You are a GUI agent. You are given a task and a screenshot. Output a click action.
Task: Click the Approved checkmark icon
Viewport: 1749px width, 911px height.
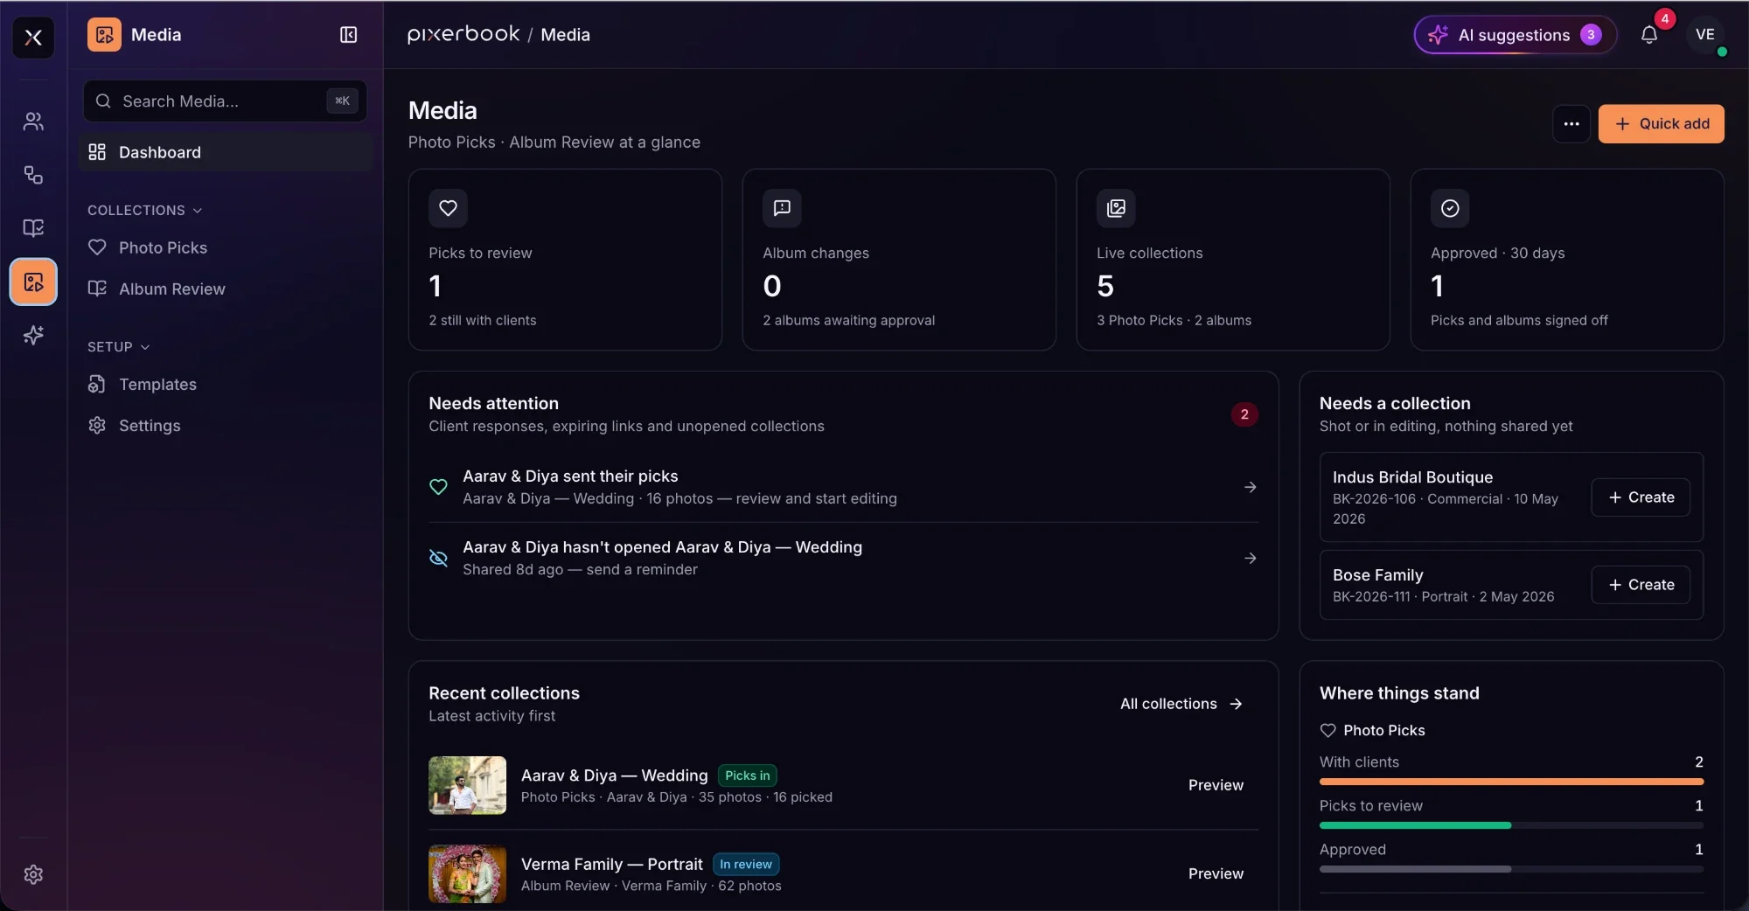[1450, 208]
